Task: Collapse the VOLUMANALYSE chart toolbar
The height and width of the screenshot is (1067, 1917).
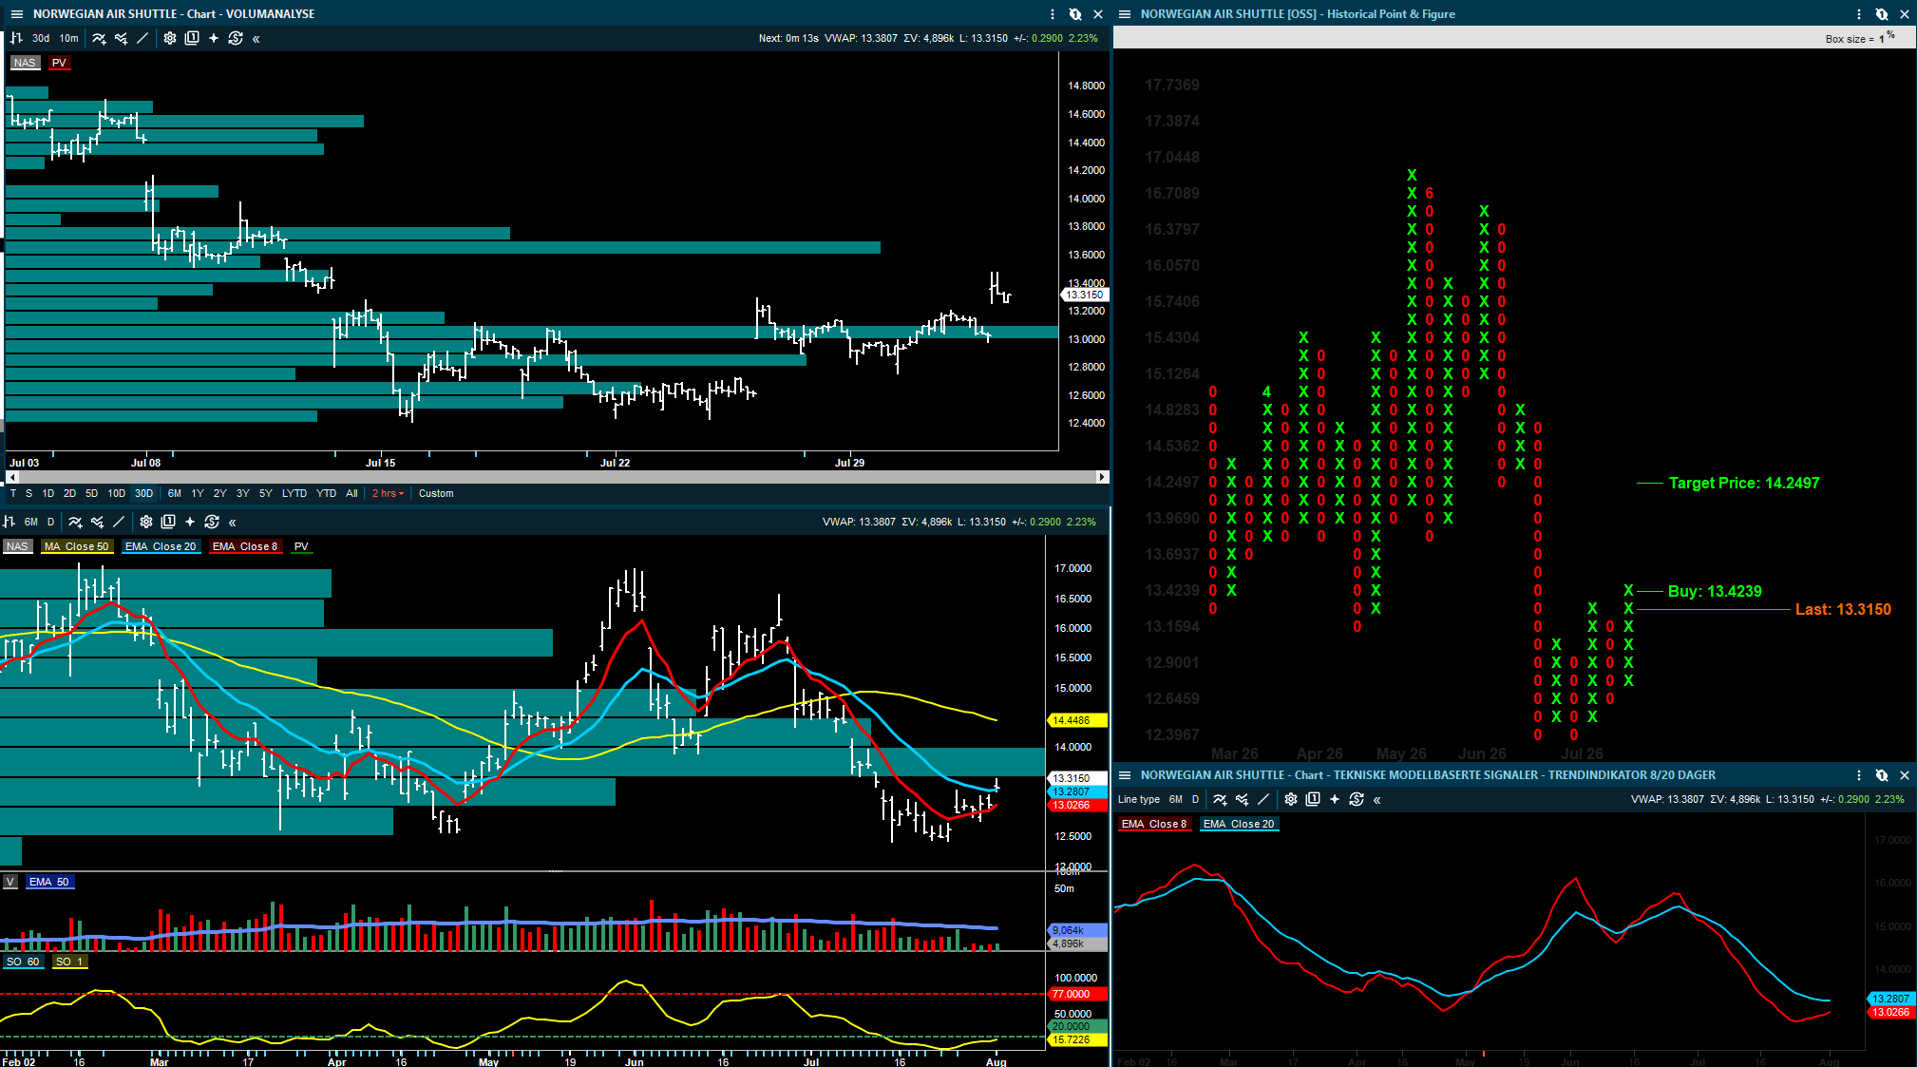Action: pyautogui.click(x=256, y=39)
